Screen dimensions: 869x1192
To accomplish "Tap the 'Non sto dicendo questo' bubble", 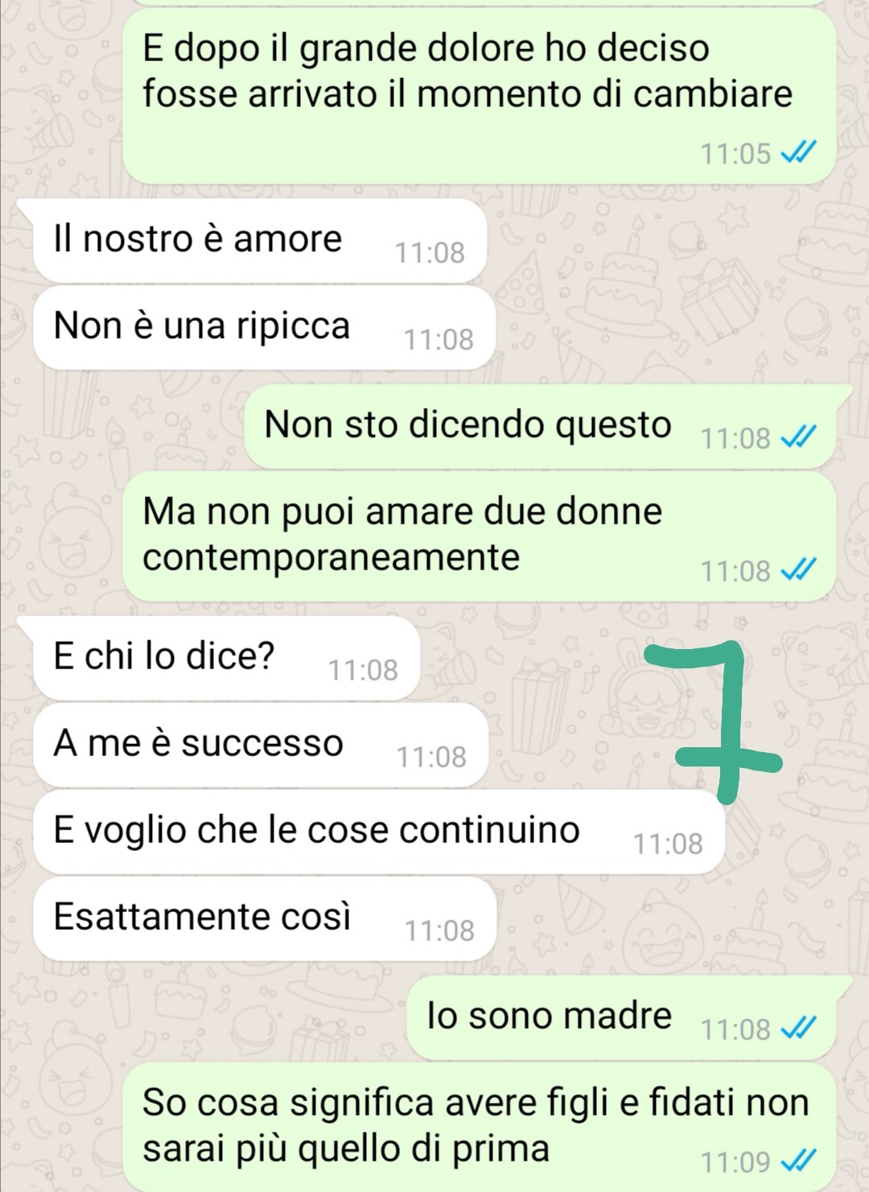I will tap(548, 427).
